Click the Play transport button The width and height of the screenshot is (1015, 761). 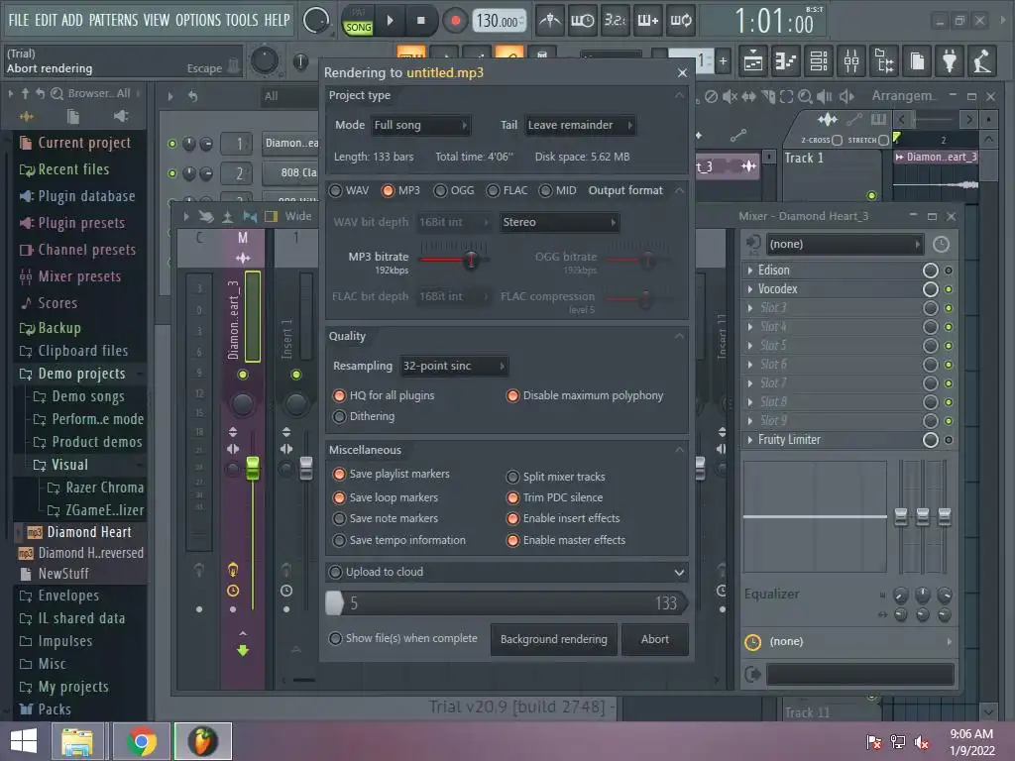point(390,21)
